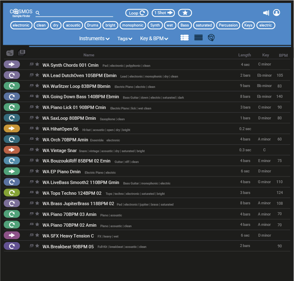The image size is (294, 281).
Task: Click similar-sounds icon for WA SaxLoop
Action: 32,118
